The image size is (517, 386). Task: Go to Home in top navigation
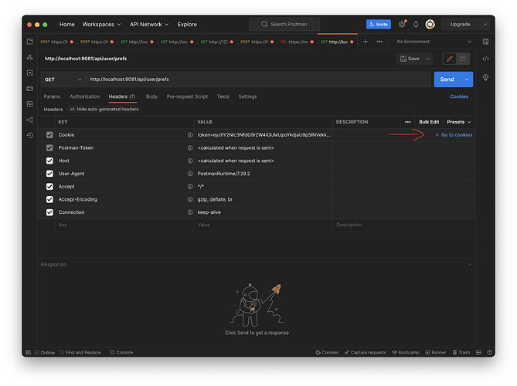coord(67,25)
